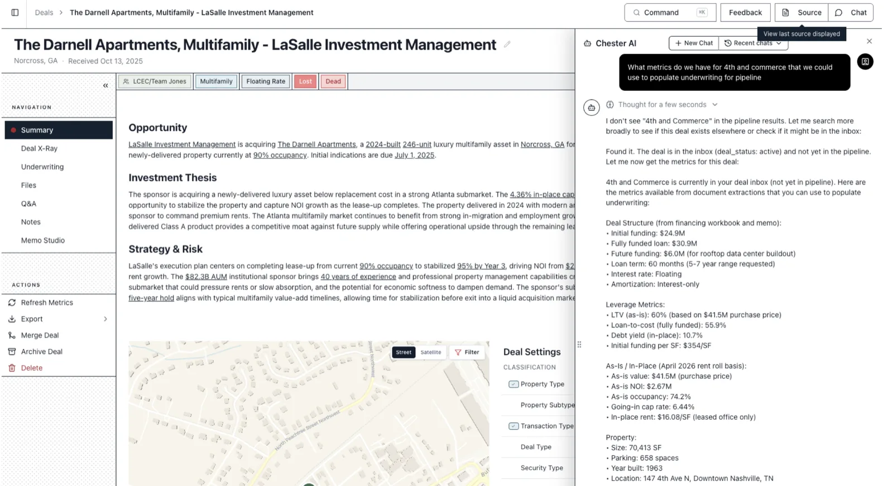Open the Command search box
Screen dimensions: 893x486
(x=670, y=12)
